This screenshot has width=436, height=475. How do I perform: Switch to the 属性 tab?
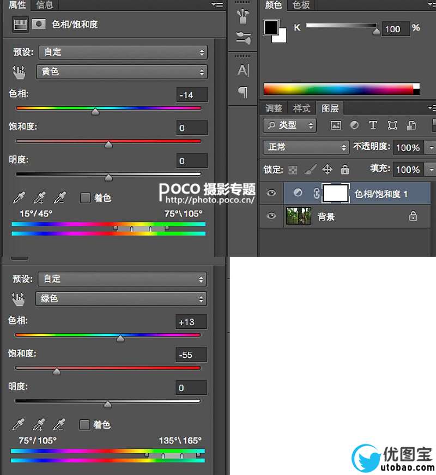tap(17, 5)
